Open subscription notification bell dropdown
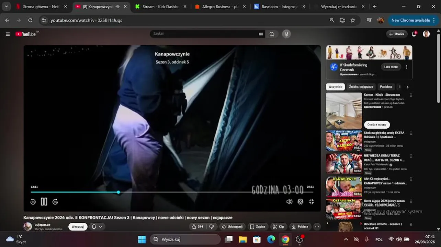Screen dimensions: 441x247 [97, 227]
